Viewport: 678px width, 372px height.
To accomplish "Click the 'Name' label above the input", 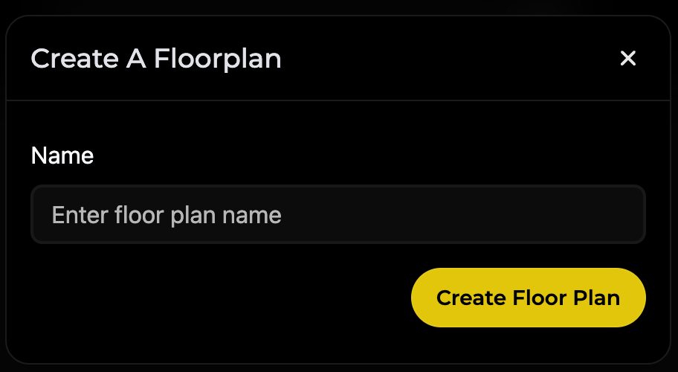I will coord(62,155).
